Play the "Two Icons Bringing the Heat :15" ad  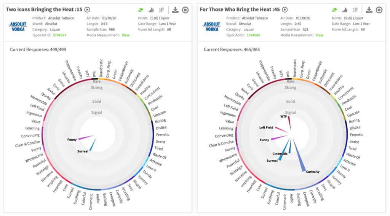(87, 10)
